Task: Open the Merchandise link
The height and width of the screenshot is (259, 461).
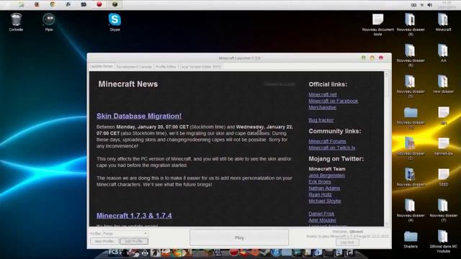Action: point(322,107)
